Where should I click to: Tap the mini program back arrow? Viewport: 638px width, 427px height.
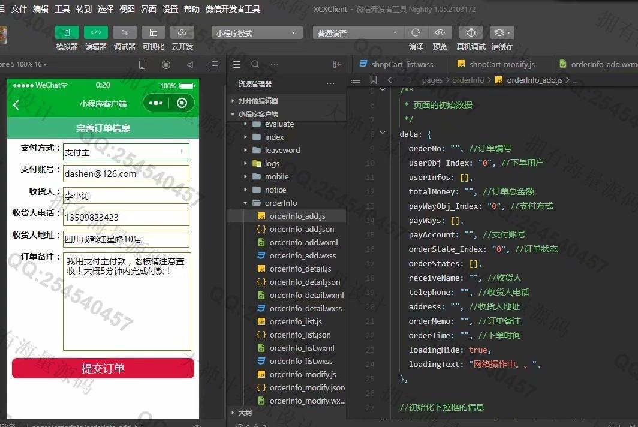16,105
